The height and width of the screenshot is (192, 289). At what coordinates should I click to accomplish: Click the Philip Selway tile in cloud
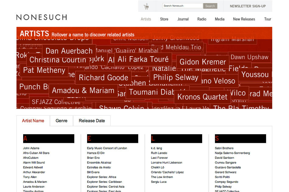(x=176, y=78)
